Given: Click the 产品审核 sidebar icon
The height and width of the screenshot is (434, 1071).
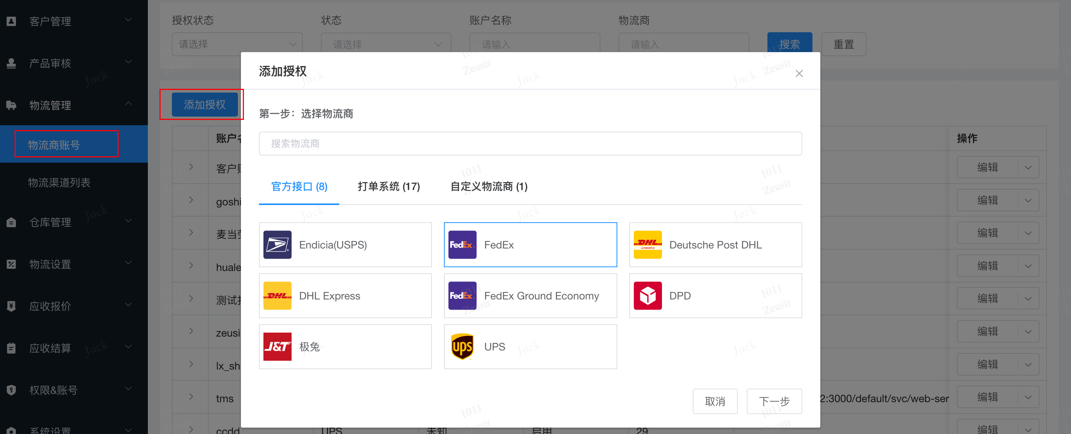Looking at the screenshot, I should [12, 63].
